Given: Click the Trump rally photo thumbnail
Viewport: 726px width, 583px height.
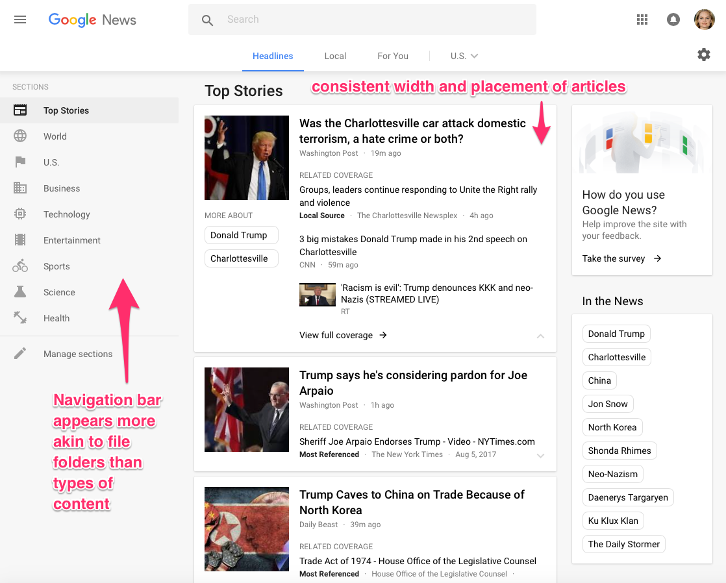Looking at the screenshot, I should [247, 158].
